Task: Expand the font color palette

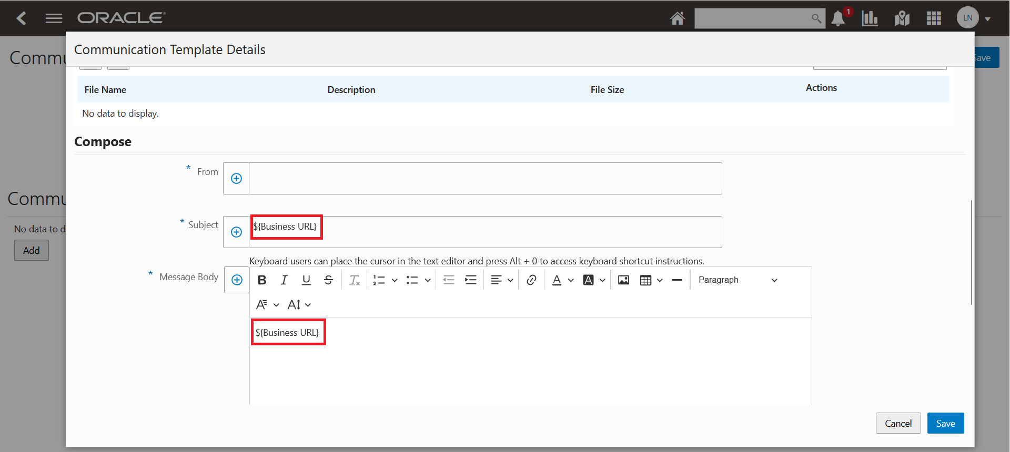Action: click(x=571, y=280)
